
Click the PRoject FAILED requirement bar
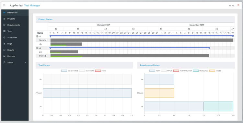pyautogui.click(x=159, y=93)
